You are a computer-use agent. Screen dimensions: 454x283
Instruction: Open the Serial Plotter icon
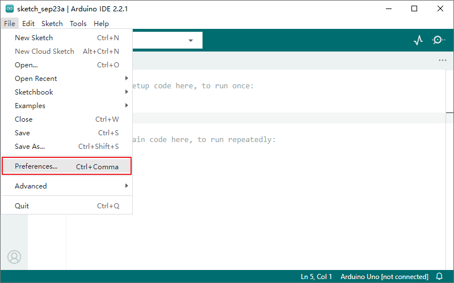[x=418, y=40]
